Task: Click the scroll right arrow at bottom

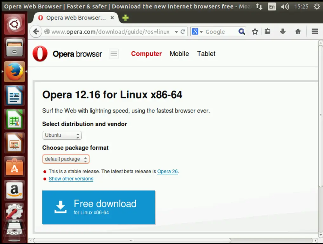Action: 315,241
